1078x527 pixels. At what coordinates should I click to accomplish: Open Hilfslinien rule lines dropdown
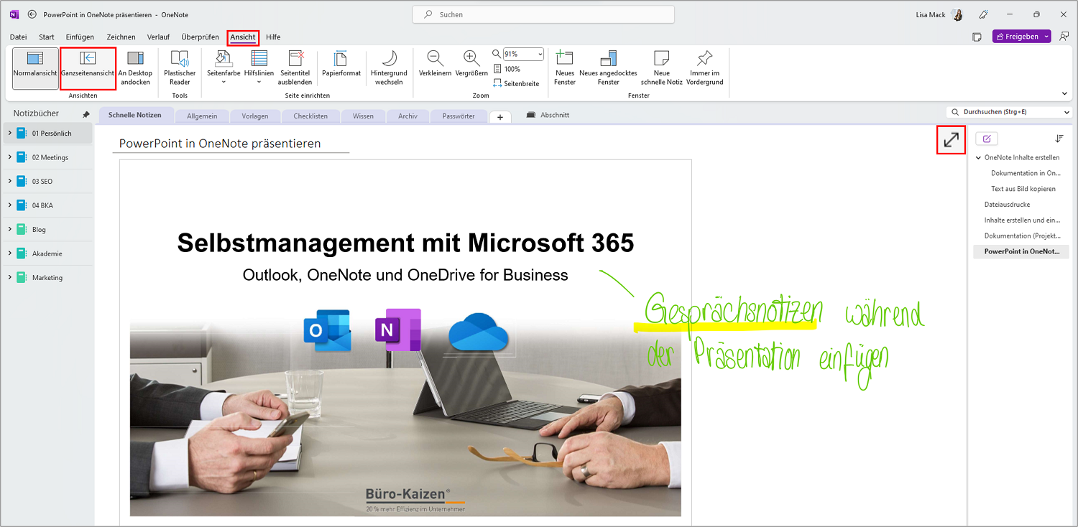pyautogui.click(x=259, y=68)
